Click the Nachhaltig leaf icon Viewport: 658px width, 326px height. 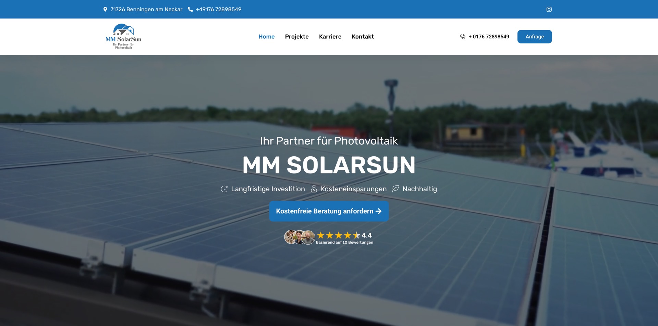point(395,189)
